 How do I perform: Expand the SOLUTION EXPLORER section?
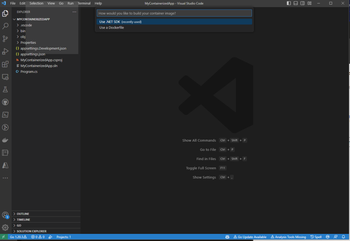[x=46, y=231]
